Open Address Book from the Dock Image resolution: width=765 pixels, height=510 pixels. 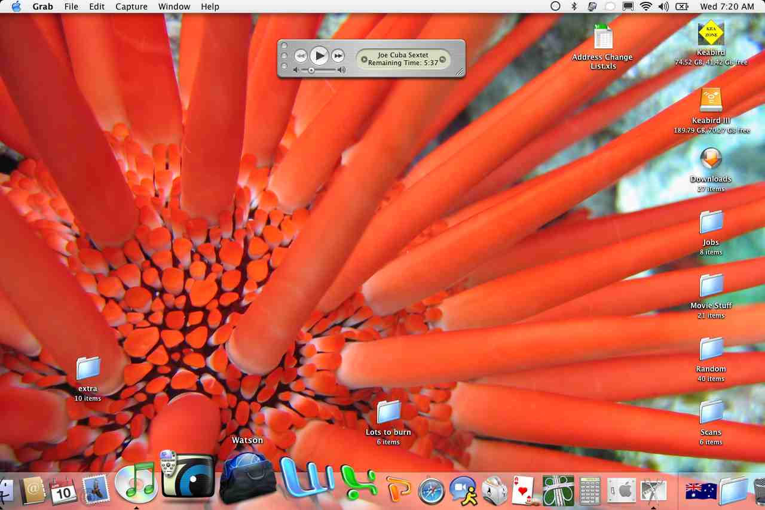click(32, 491)
